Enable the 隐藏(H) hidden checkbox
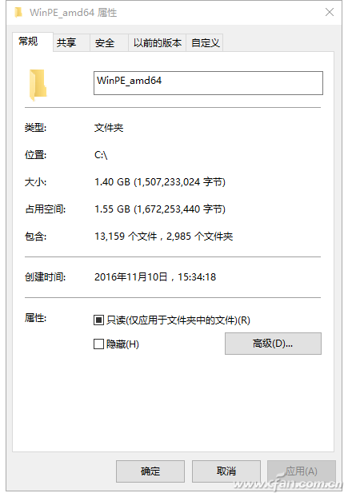 tap(98, 344)
